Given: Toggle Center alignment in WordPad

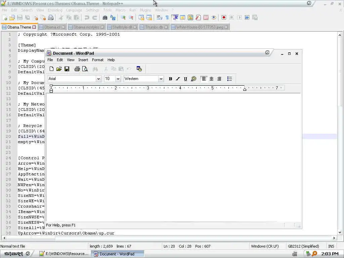Looking at the screenshot, I should (x=212, y=79).
